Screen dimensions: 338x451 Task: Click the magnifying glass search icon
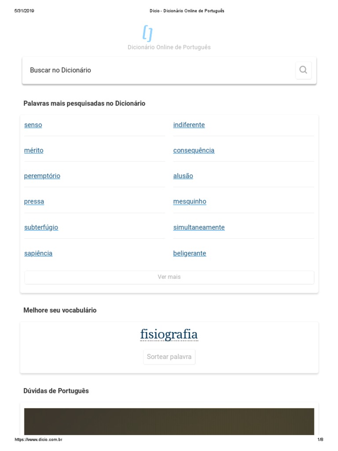pos(303,70)
